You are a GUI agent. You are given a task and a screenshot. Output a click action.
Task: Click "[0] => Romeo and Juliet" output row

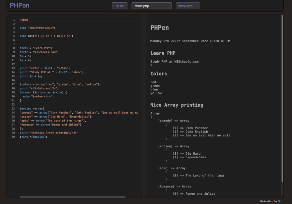tap(194, 194)
